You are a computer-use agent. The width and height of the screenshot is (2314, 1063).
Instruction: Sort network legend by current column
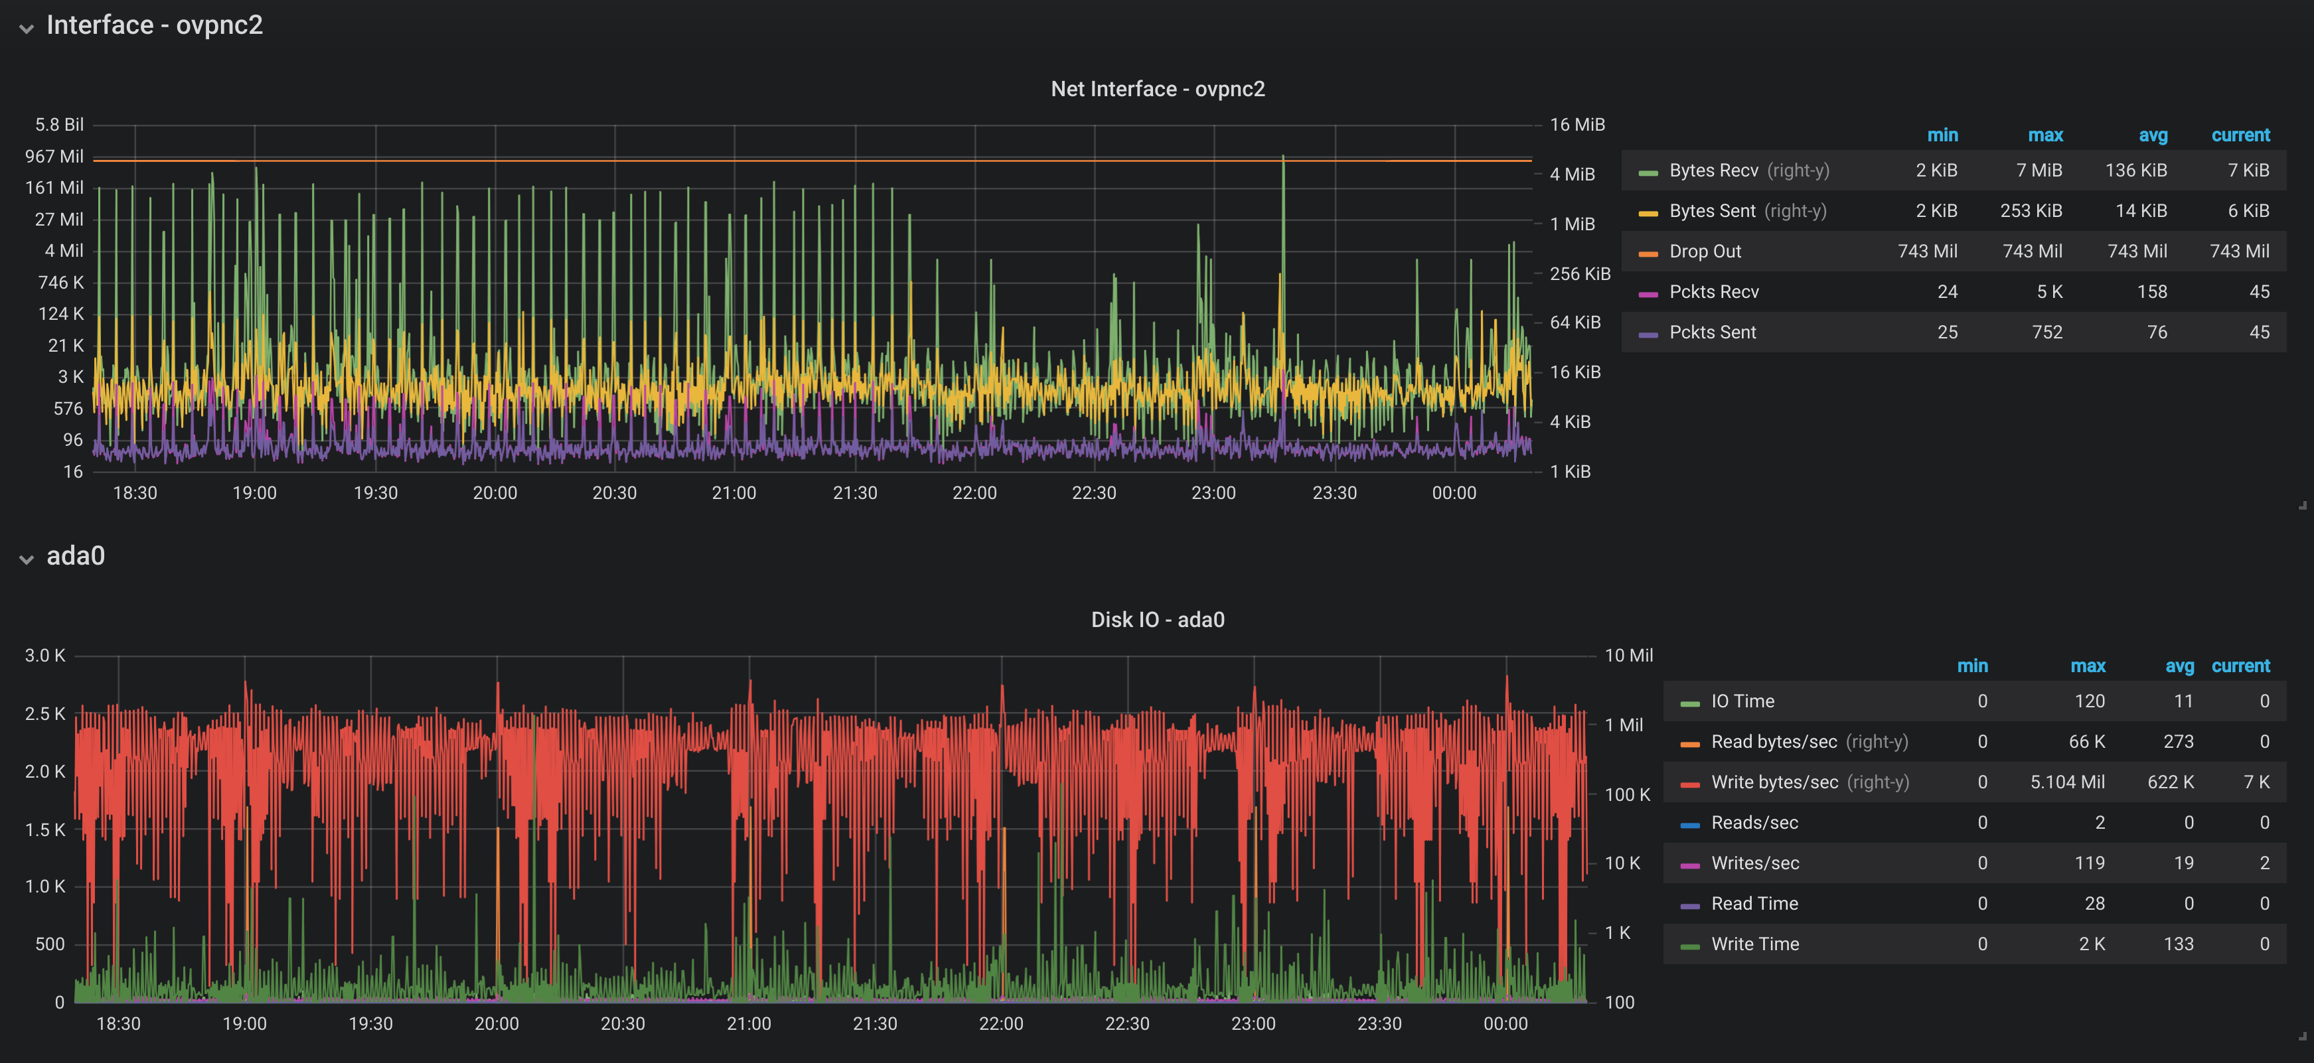[x=2240, y=135]
